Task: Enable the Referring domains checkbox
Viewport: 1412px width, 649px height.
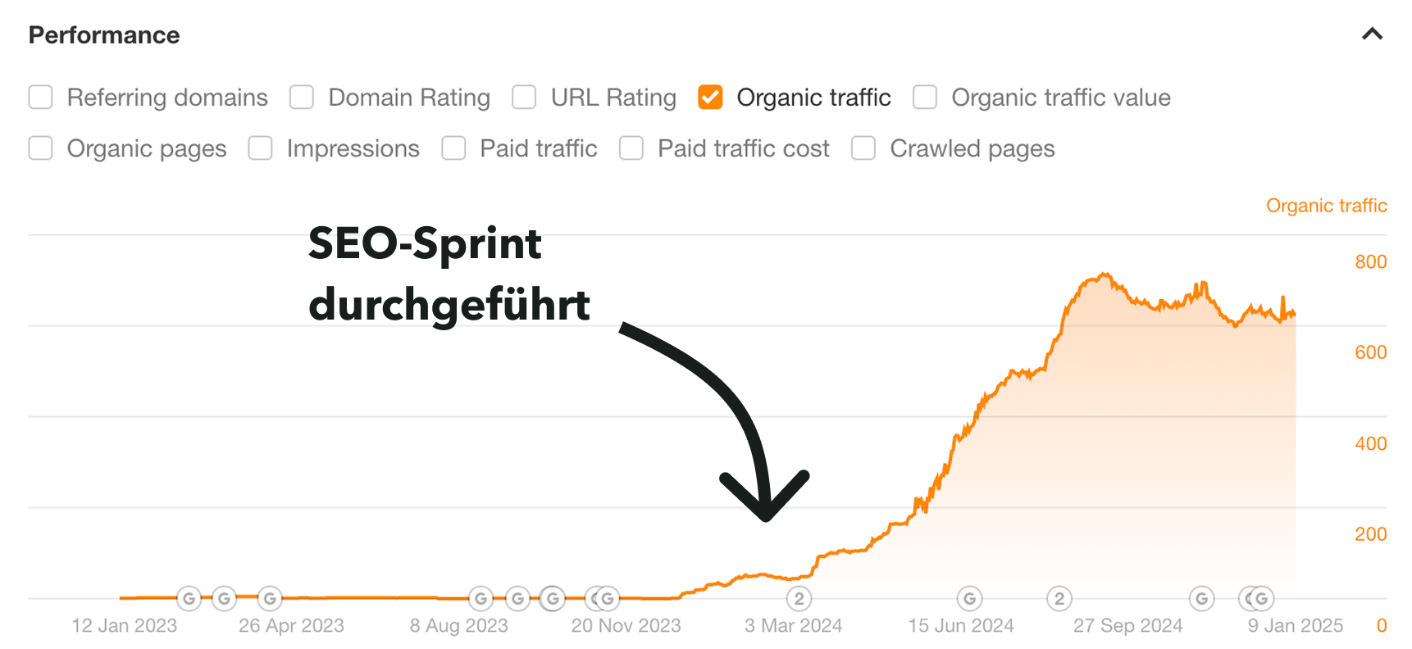Action: [x=40, y=97]
